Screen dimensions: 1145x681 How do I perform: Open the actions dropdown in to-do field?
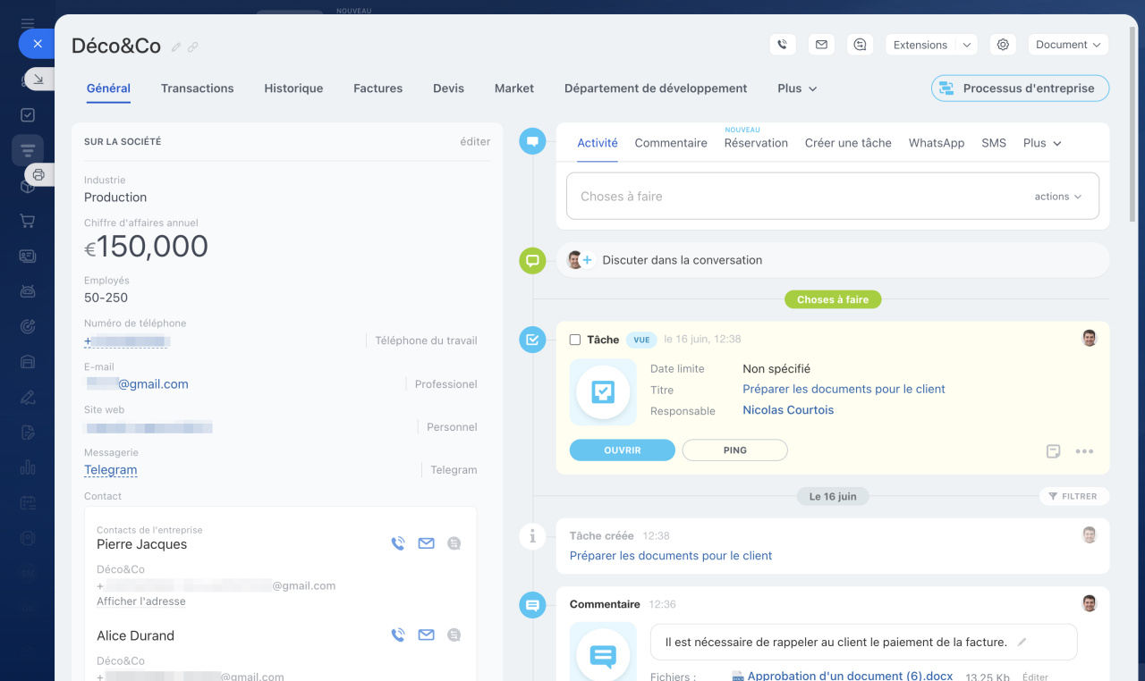click(x=1058, y=197)
